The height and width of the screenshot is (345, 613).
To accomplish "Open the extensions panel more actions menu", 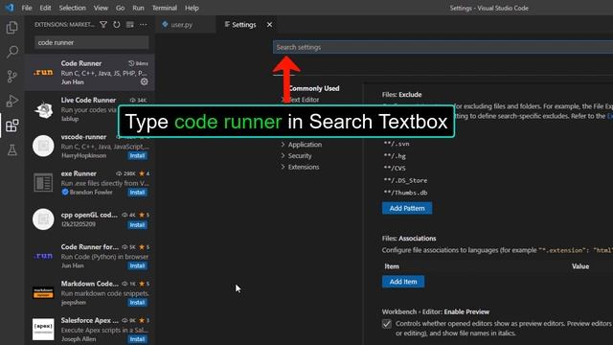I will (x=143, y=25).
